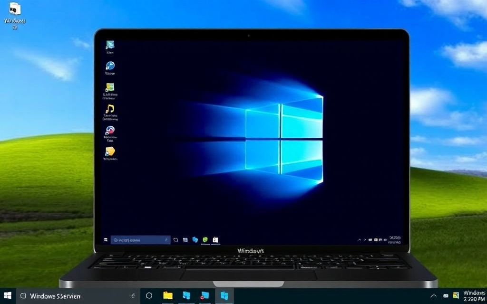
Task: Select the highlighted active app on the bottom taskbar
Action: pyautogui.click(x=224, y=296)
